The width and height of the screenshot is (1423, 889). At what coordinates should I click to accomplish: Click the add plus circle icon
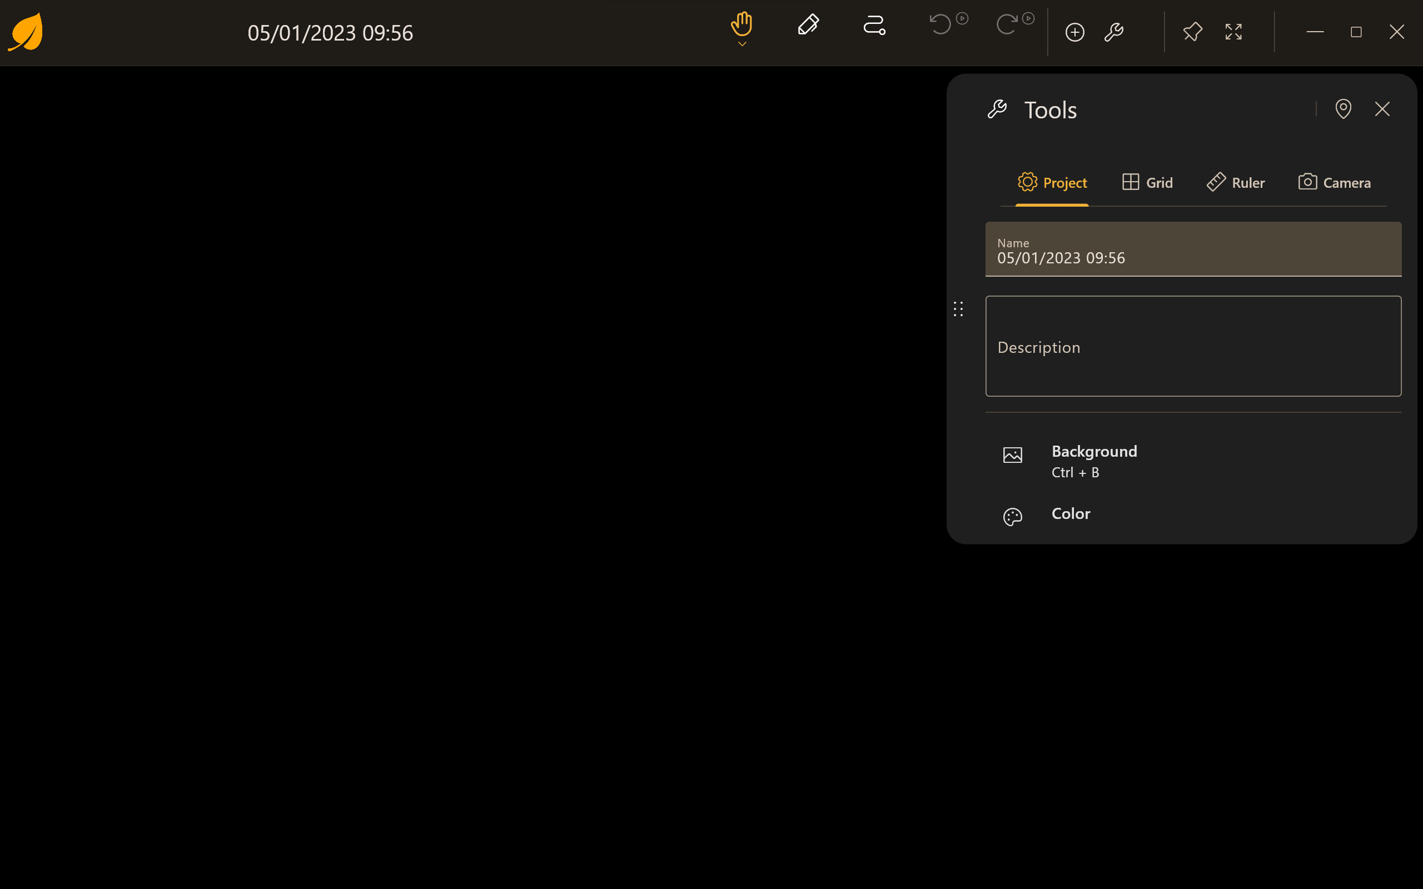[1075, 32]
